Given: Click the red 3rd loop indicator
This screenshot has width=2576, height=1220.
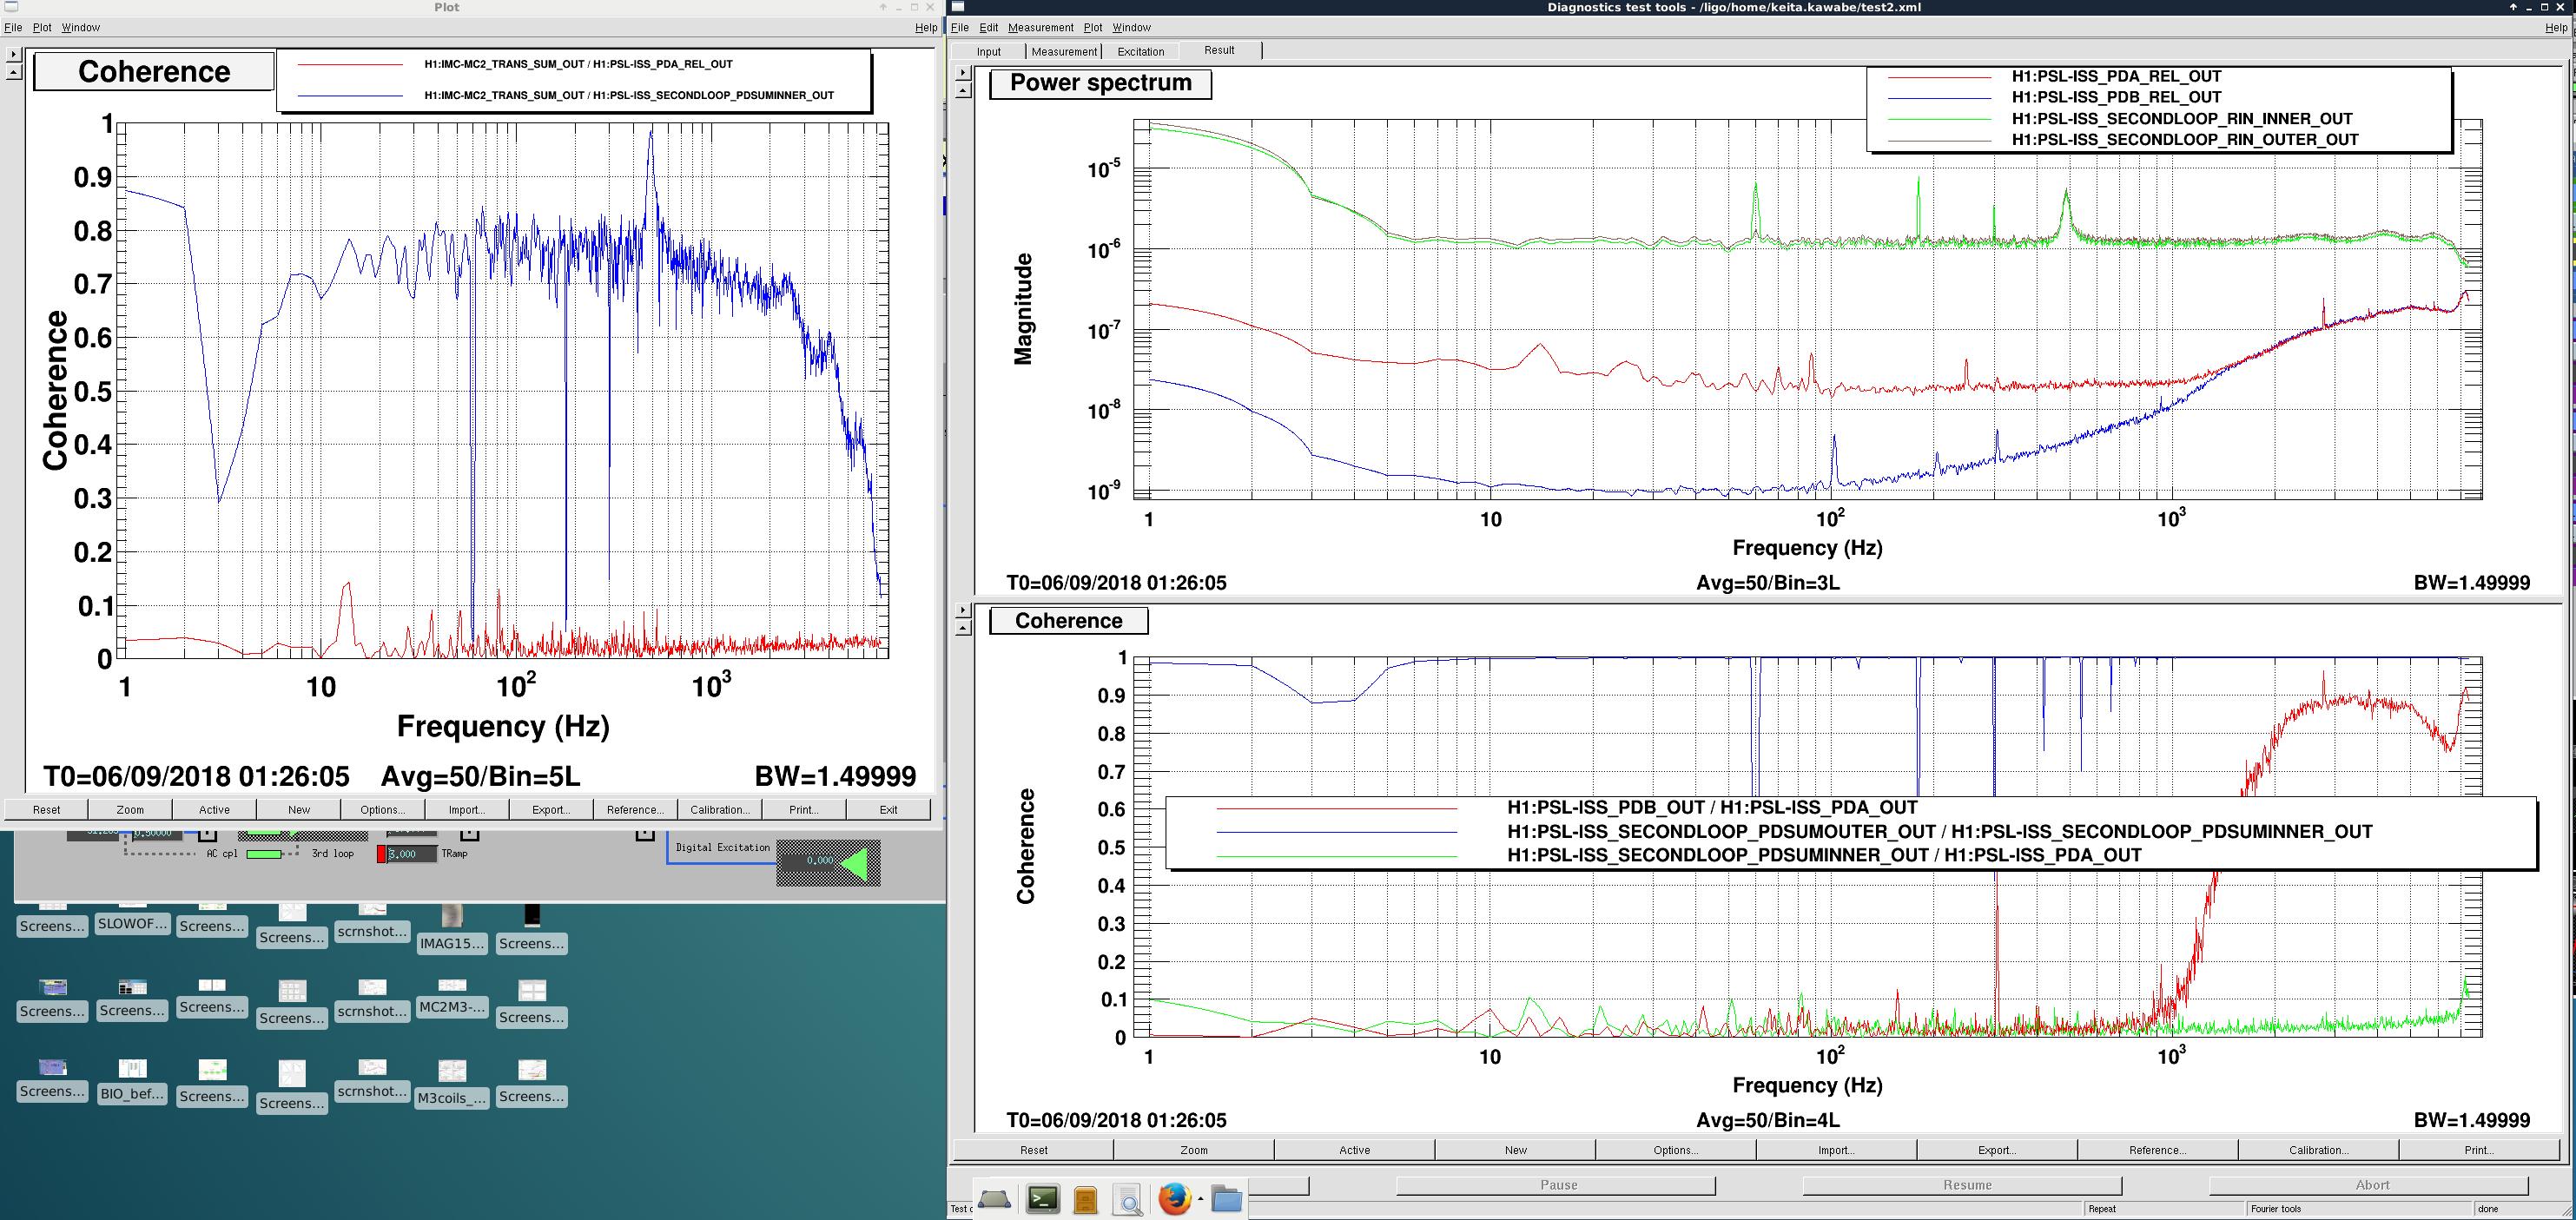Looking at the screenshot, I should (x=381, y=854).
